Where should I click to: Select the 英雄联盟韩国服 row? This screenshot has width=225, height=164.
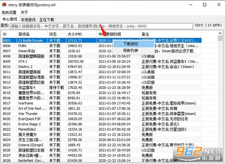tap(102, 56)
